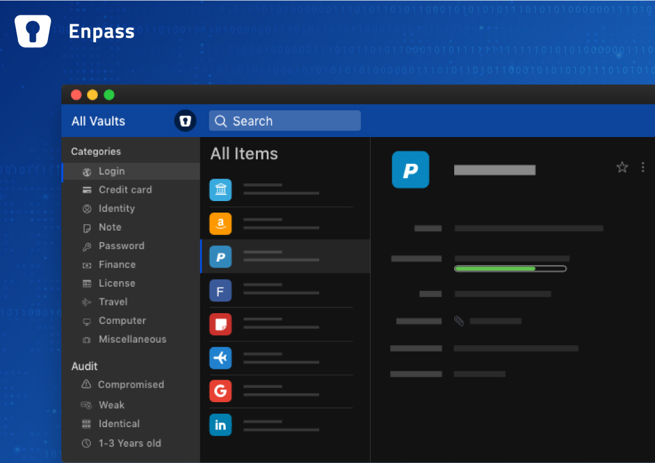Click the Computer monitor icon
The image size is (655, 463).
(87, 321)
